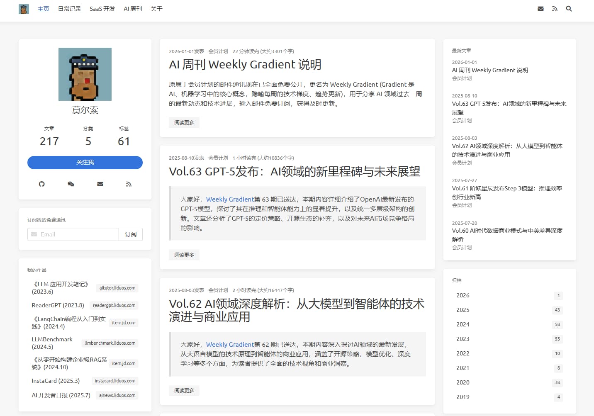Click the envelope icon in the top bar

coord(540,8)
